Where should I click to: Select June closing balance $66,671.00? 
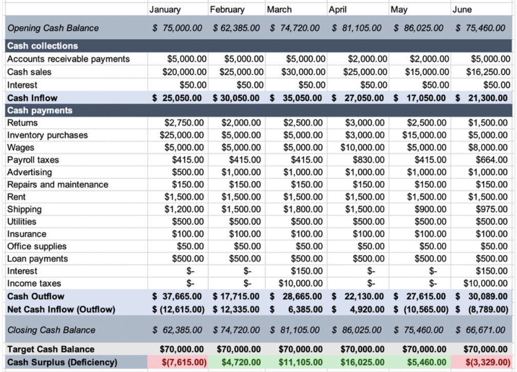pos(481,330)
